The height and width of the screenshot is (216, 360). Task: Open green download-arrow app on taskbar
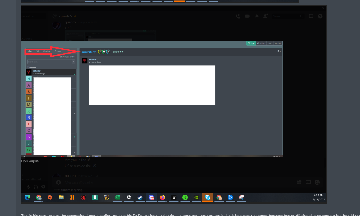(x=95, y=197)
